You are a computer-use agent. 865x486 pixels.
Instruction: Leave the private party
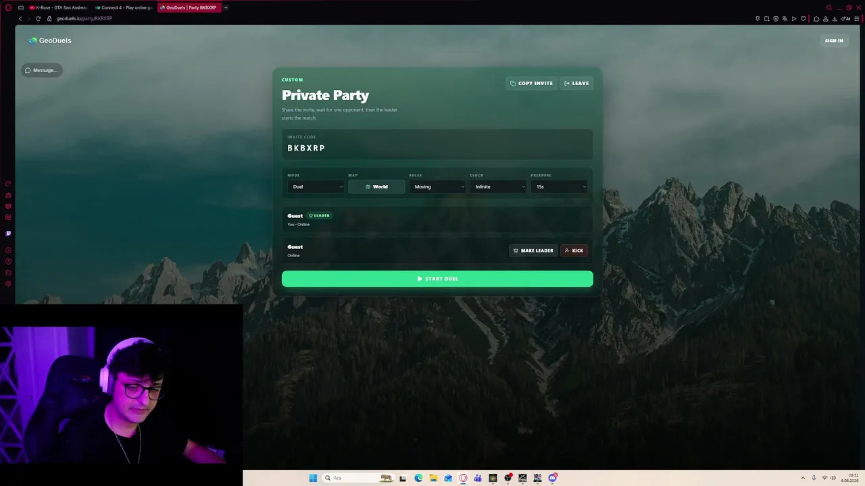coord(576,83)
